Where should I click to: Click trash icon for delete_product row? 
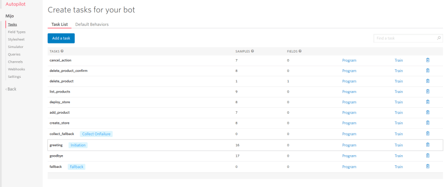point(427,81)
